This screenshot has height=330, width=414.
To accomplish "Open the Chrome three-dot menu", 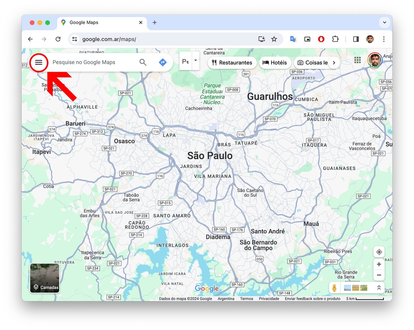I will 384,39.
